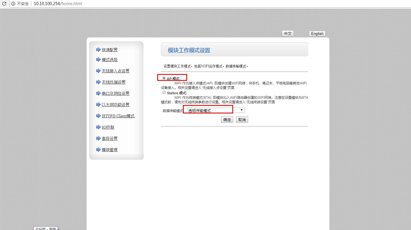Open the 串口及网络设置 link
This screenshot has height=230, width=411.
point(115,93)
